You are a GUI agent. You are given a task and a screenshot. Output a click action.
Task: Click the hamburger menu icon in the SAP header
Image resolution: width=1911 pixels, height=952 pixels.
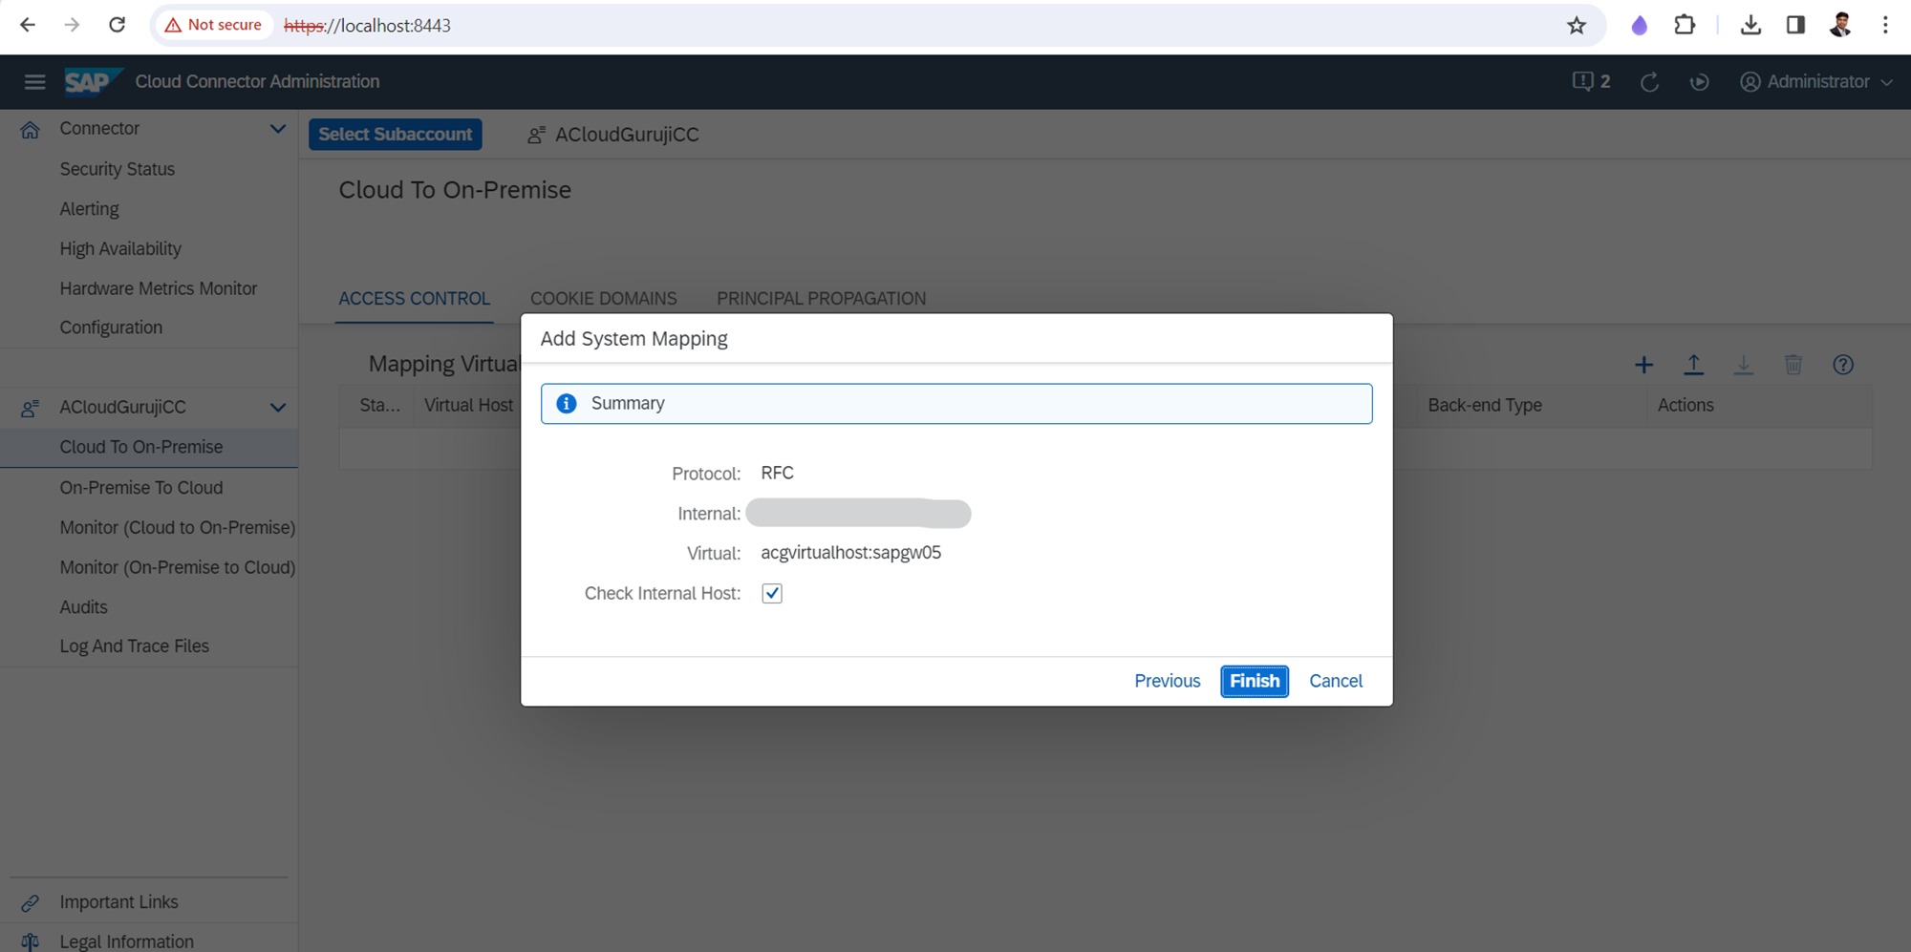tap(34, 82)
